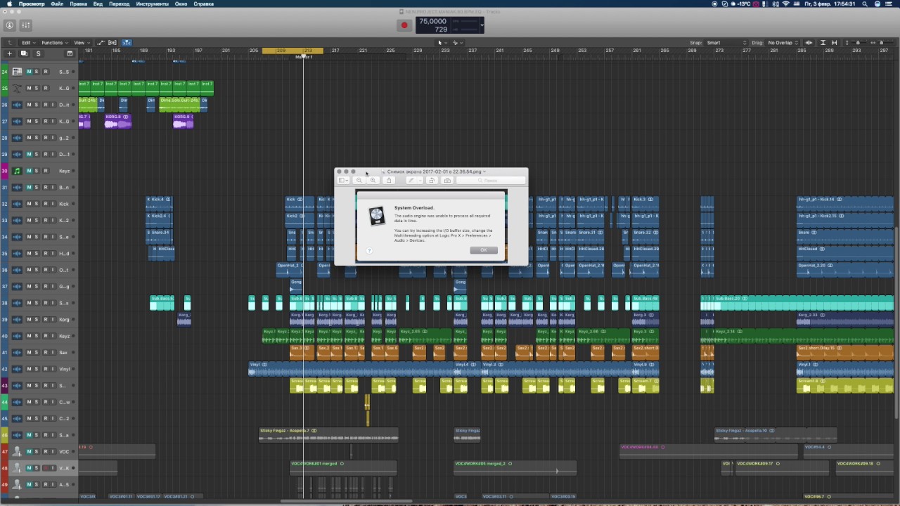Click OK in the System Overload screenshot
Image resolution: width=900 pixels, height=506 pixels.
pyautogui.click(x=483, y=250)
